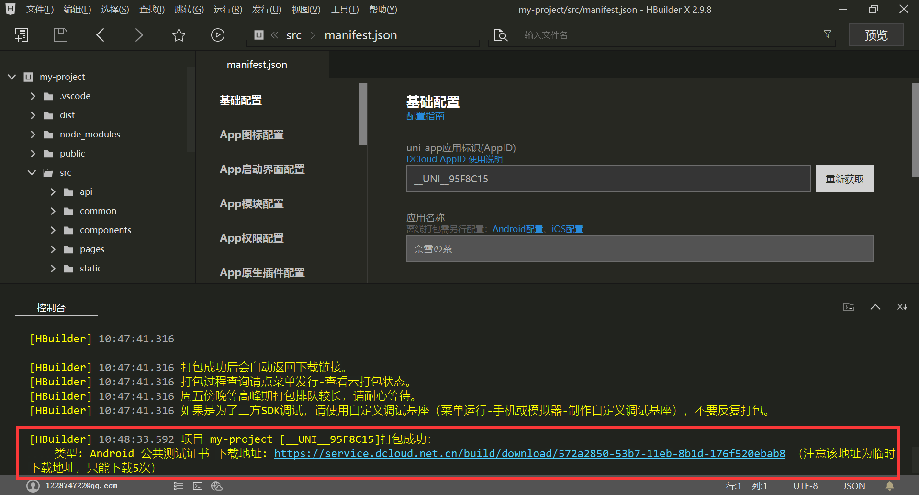
Task: Expand the dist folder
Action: coord(33,115)
